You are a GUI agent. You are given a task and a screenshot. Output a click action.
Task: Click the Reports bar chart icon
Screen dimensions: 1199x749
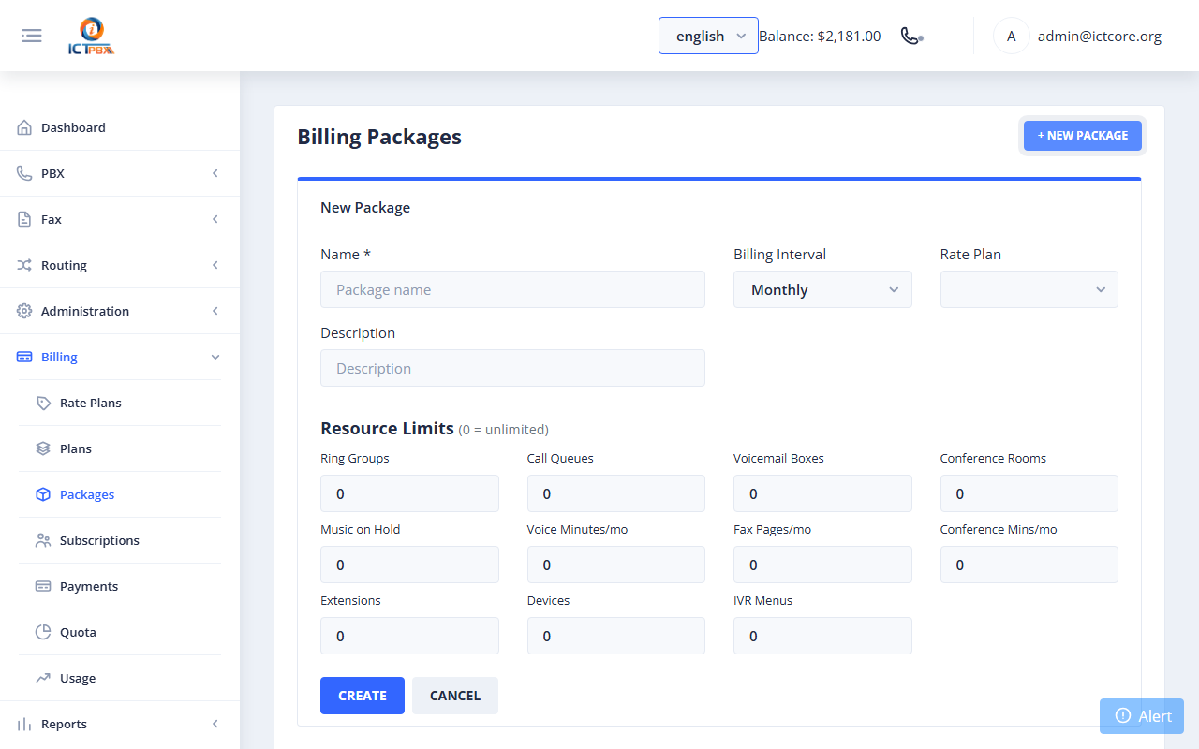coord(24,724)
